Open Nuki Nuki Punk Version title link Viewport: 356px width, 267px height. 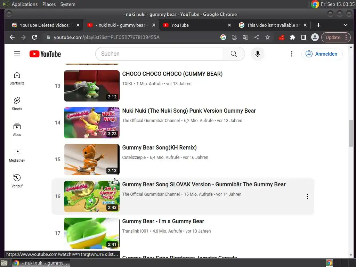pos(189,111)
